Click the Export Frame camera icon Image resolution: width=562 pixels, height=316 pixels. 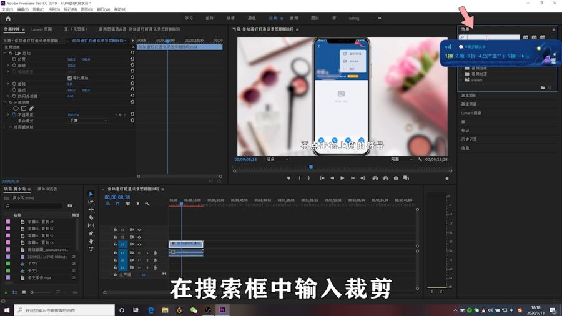pos(396,178)
